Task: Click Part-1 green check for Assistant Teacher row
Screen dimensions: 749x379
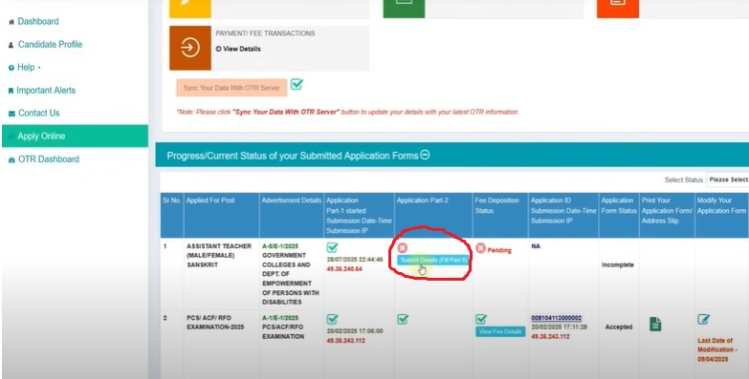Action: tap(333, 247)
